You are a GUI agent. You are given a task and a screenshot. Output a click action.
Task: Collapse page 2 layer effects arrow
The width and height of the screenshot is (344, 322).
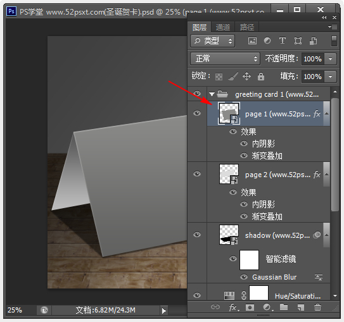[x=326, y=175]
